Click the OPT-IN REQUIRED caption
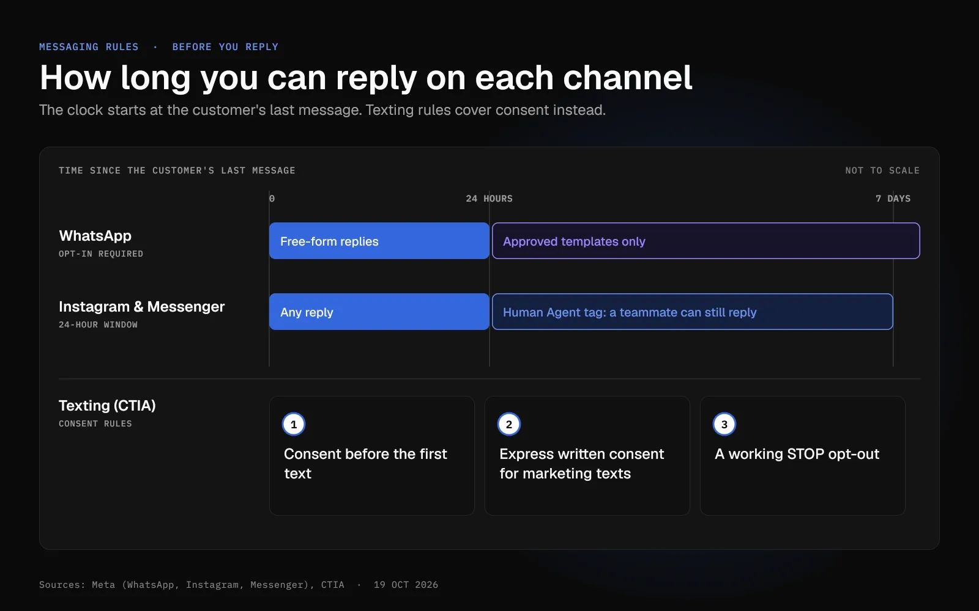Image resolution: width=979 pixels, height=611 pixels. coord(101,254)
